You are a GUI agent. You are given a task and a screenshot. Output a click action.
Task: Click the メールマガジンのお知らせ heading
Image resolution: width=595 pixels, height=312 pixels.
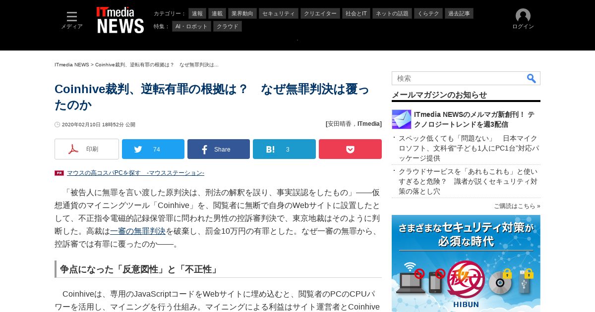(439, 95)
